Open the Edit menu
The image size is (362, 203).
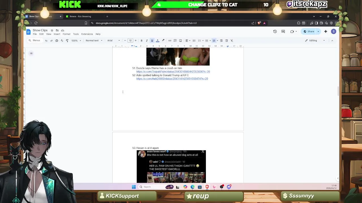[42, 34]
